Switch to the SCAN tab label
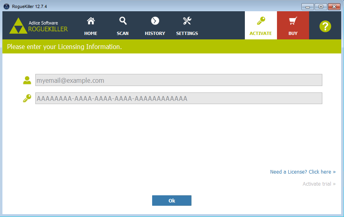 pyautogui.click(x=123, y=33)
